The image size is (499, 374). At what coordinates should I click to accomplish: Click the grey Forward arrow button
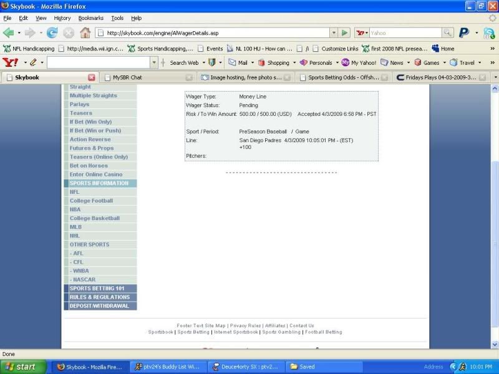30,33
